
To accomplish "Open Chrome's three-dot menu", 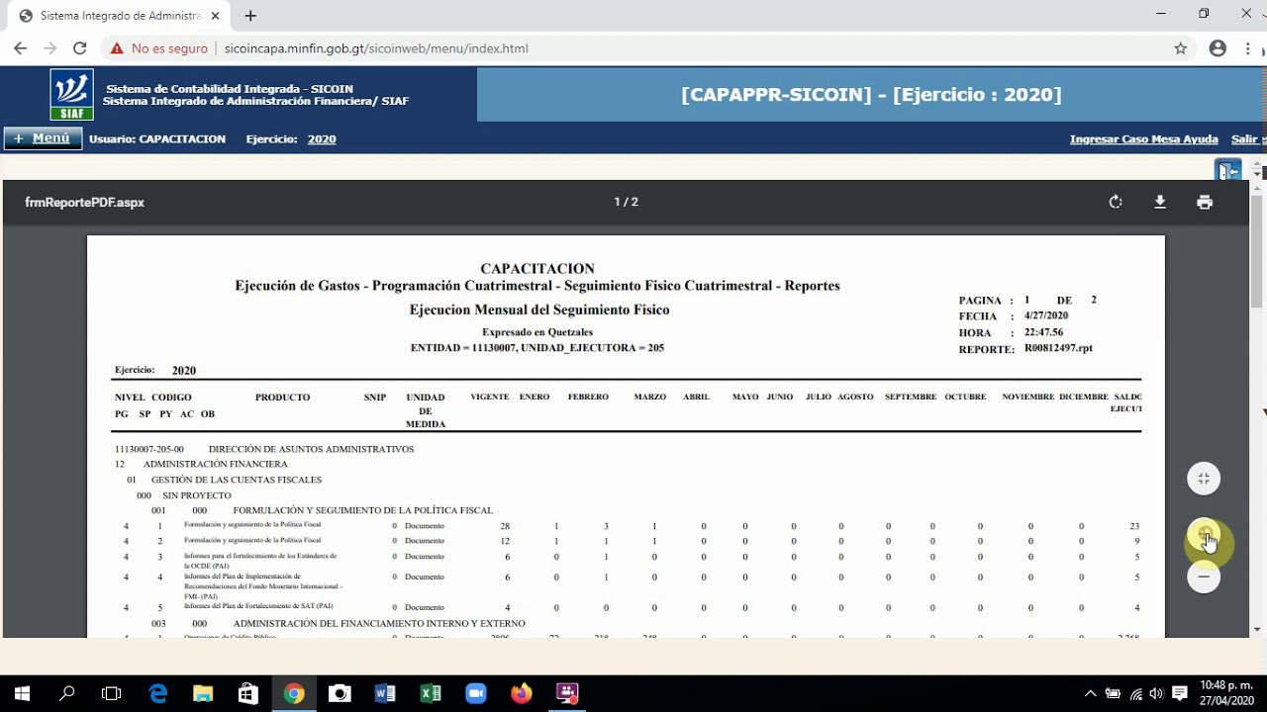I will tap(1249, 48).
